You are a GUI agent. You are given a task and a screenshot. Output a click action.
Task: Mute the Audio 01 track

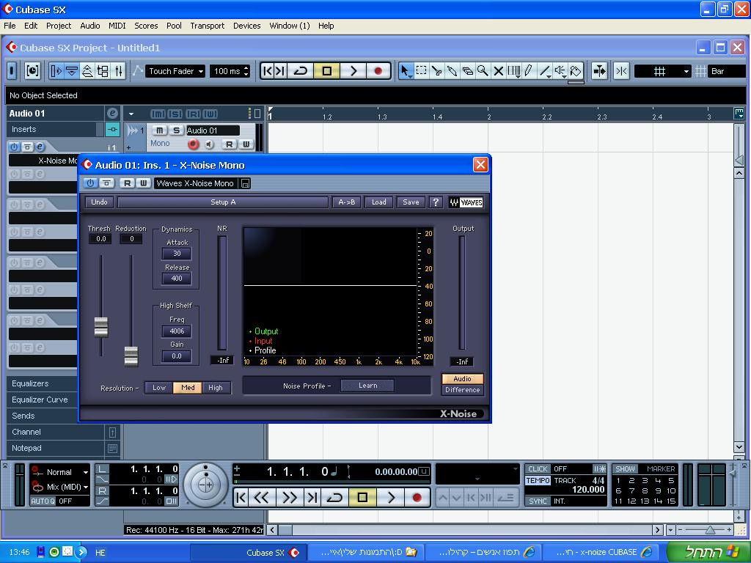click(159, 130)
